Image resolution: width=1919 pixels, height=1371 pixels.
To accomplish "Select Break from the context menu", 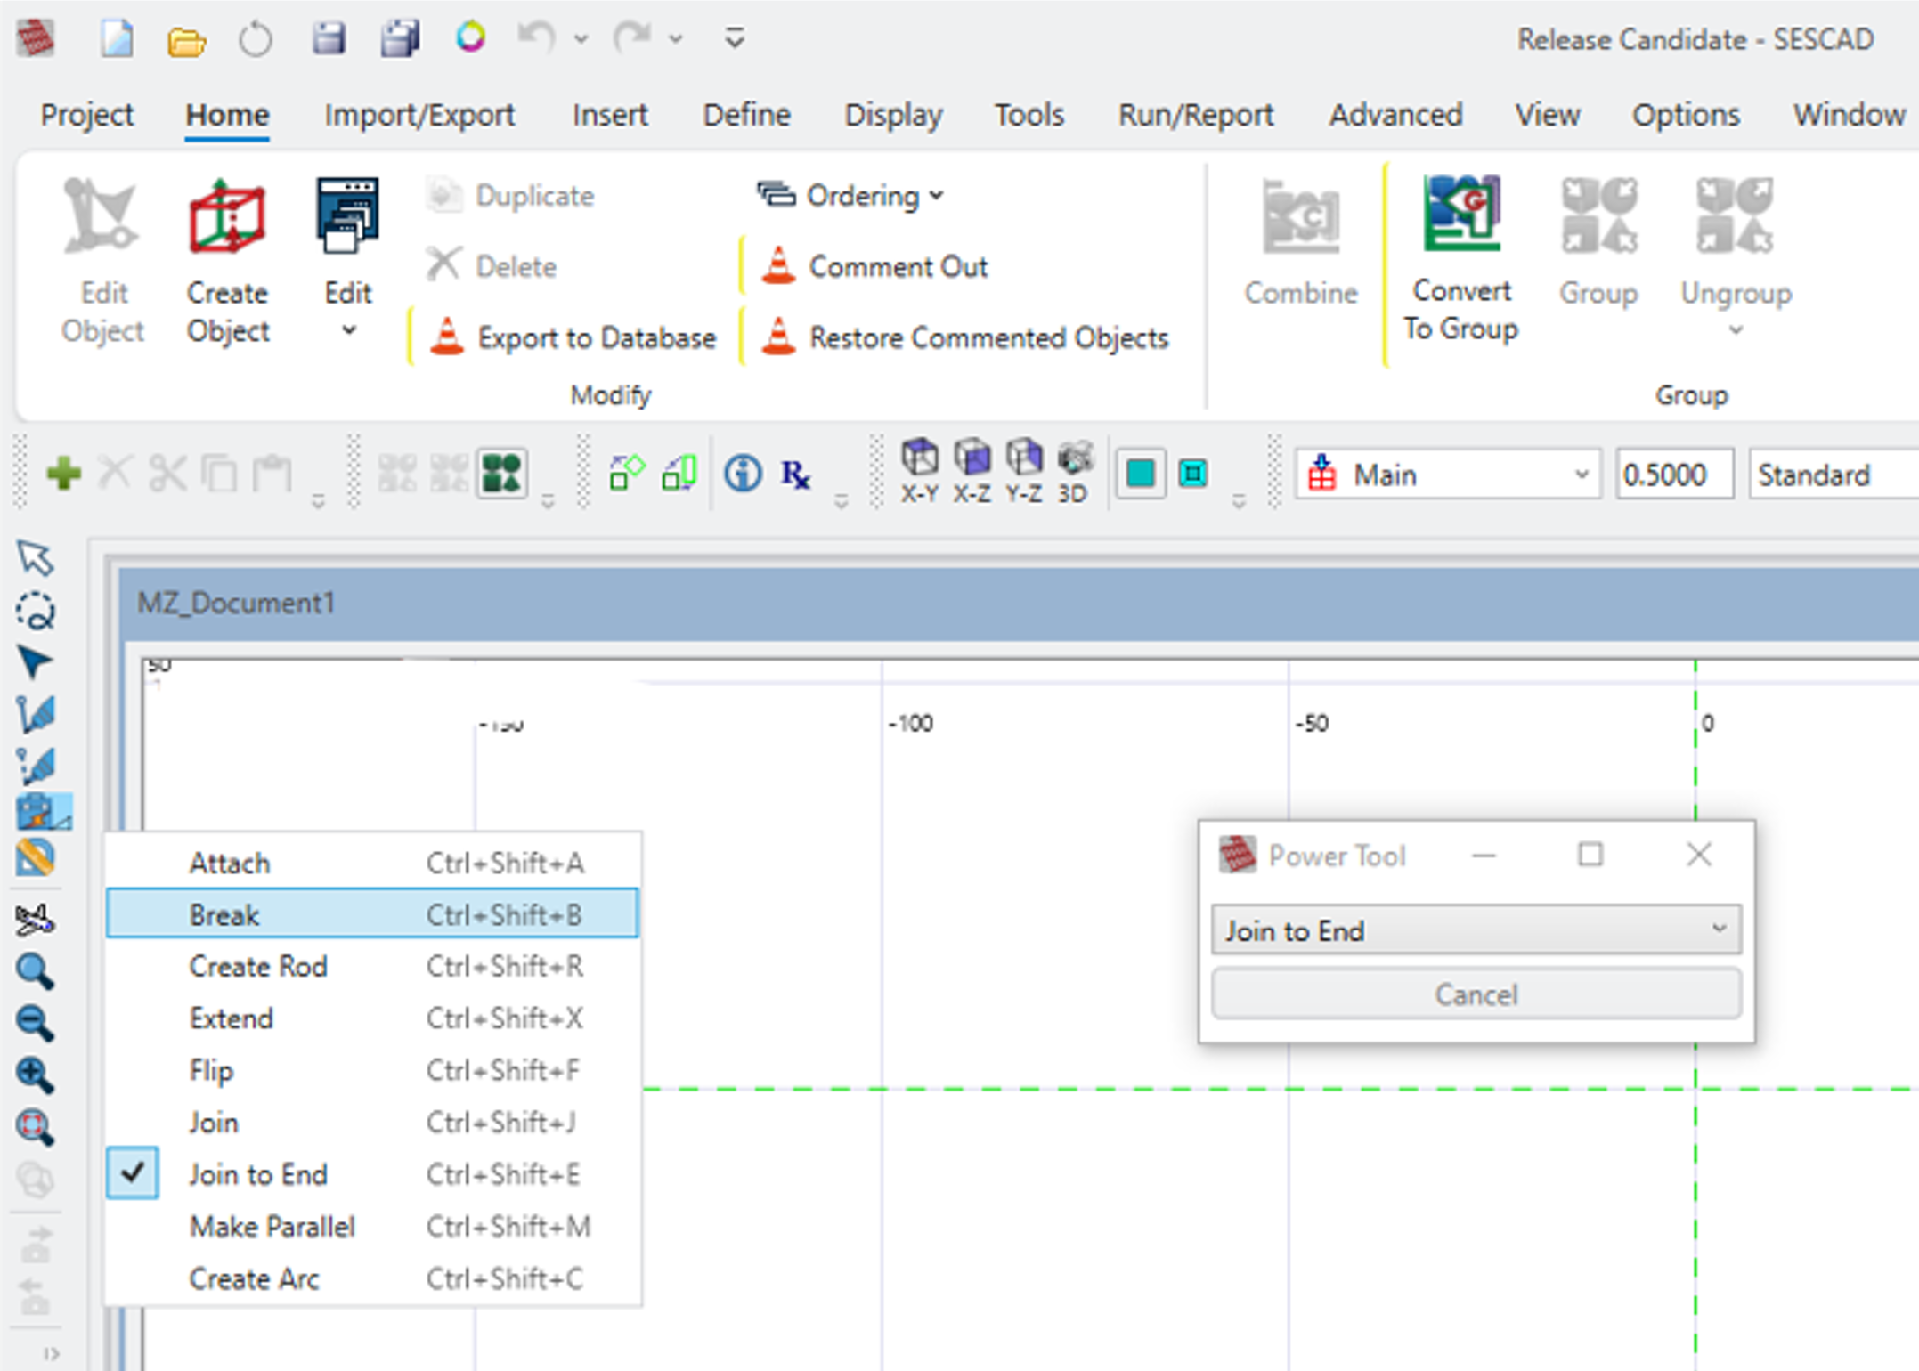I will point(372,913).
